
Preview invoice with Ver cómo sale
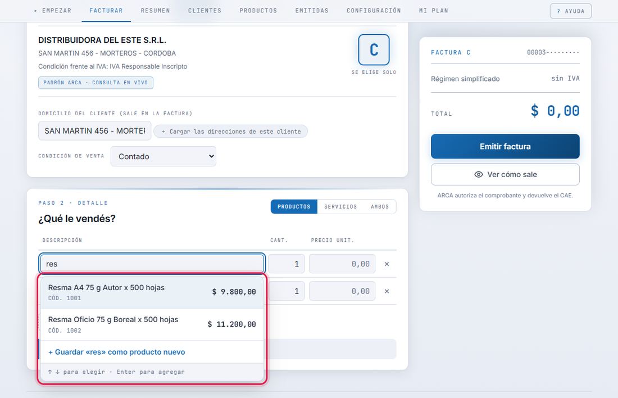click(505, 174)
